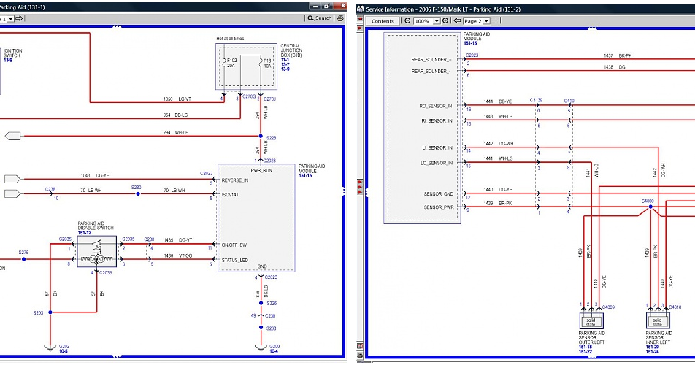695x365 pixels.
Task: Click the 1043 DG-YE wire label
Action: point(95,176)
